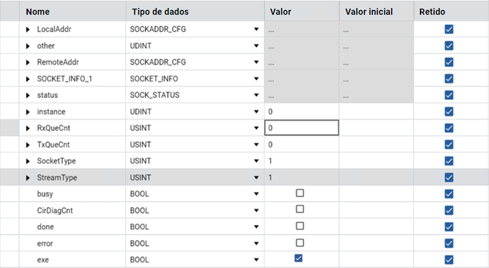The width and height of the screenshot is (489, 268).
Task: Expand the status variable row
Action: (28, 95)
